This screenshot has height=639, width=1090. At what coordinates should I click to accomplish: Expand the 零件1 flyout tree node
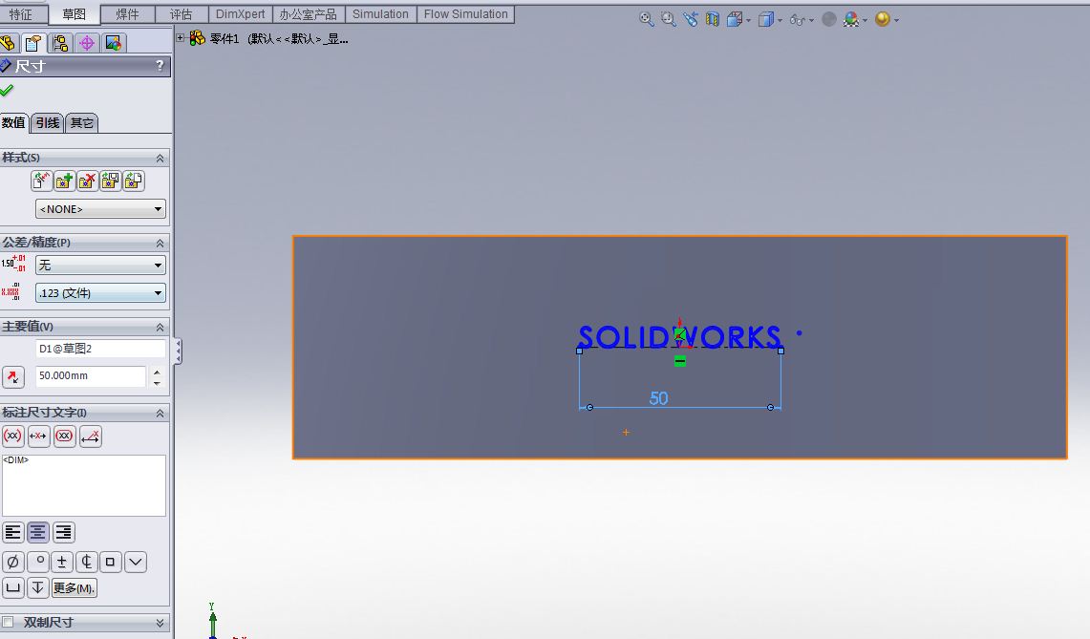point(180,38)
